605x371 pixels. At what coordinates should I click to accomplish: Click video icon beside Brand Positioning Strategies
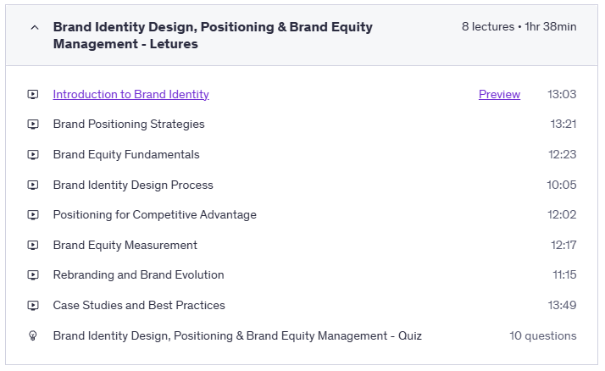tap(33, 125)
